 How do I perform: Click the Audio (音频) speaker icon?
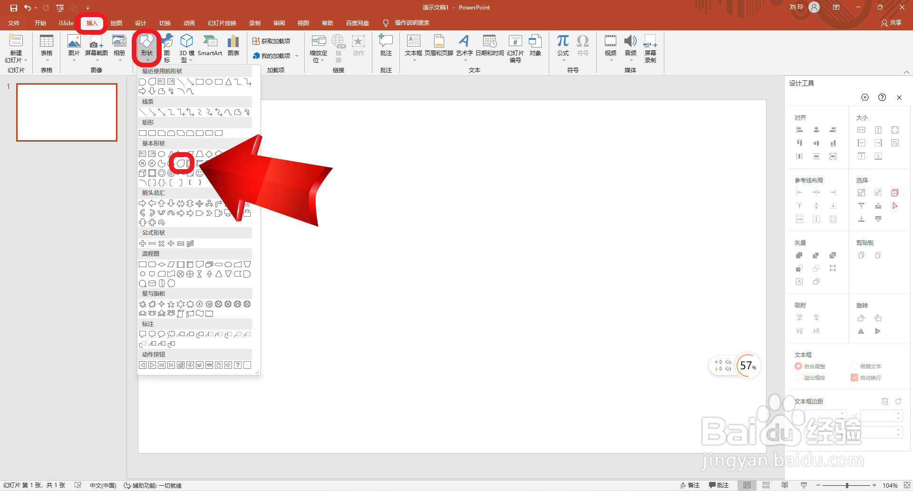click(x=631, y=42)
